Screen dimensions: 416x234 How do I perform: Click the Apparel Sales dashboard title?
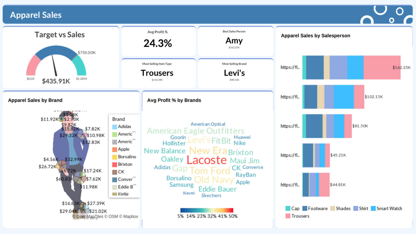tap(36, 15)
